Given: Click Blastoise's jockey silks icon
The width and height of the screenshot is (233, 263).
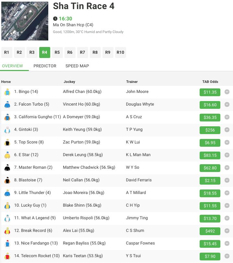Looking at the screenshot, I should point(7,180).
